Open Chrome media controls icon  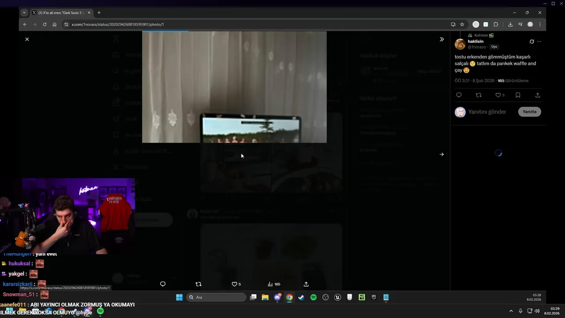point(520,24)
